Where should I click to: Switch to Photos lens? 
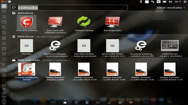120,102
